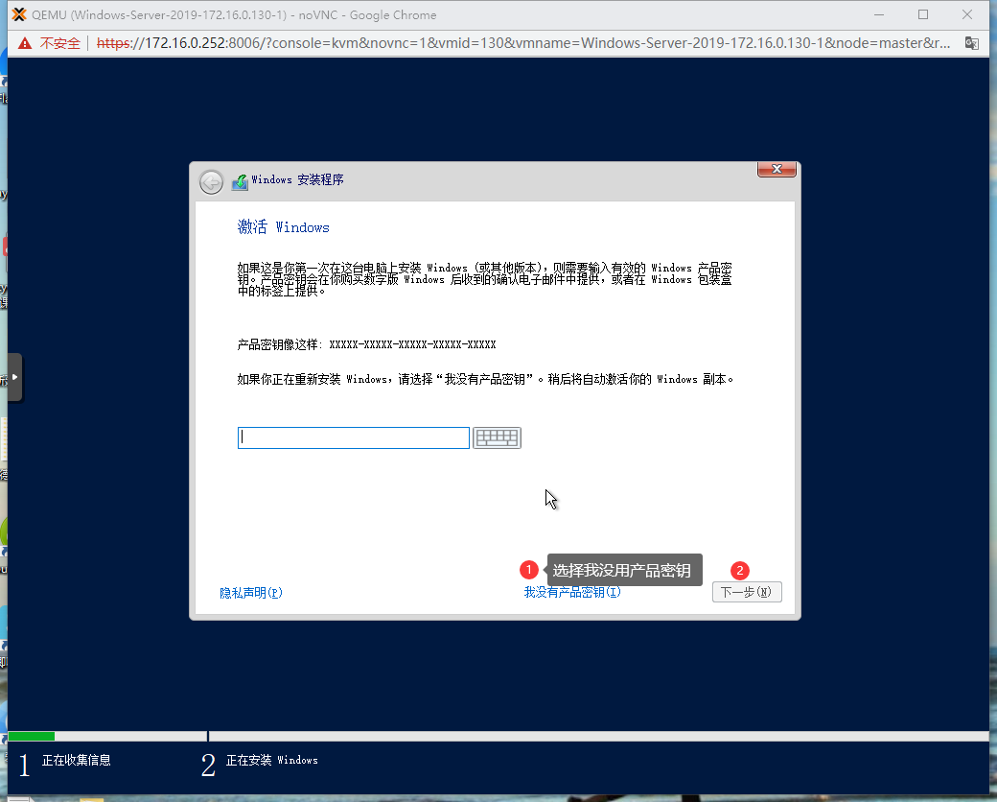The image size is (997, 802).
Task: Close the Chrome noVNC window
Action: [x=967, y=14]
